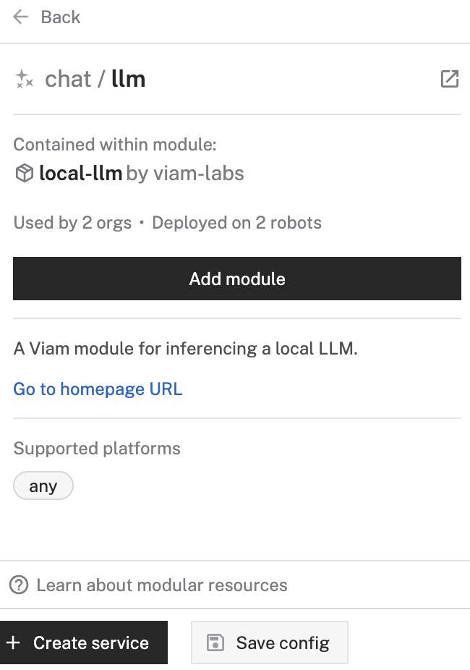470x670 pixels.
Task: Click the Used by 2 orgs text
Action: [x=72, y=222]
